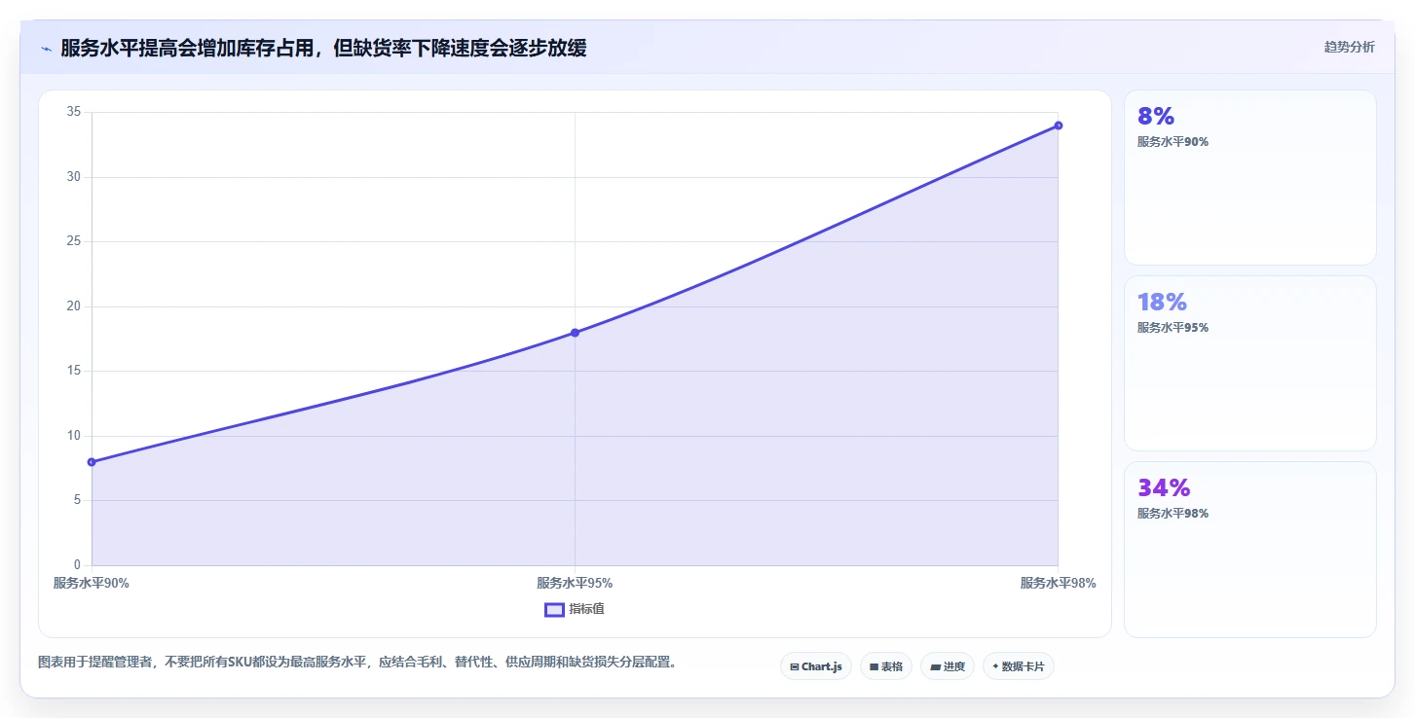1415x718 pixels.
Task: Click the y-axis tick label 20
Action: 74,306
